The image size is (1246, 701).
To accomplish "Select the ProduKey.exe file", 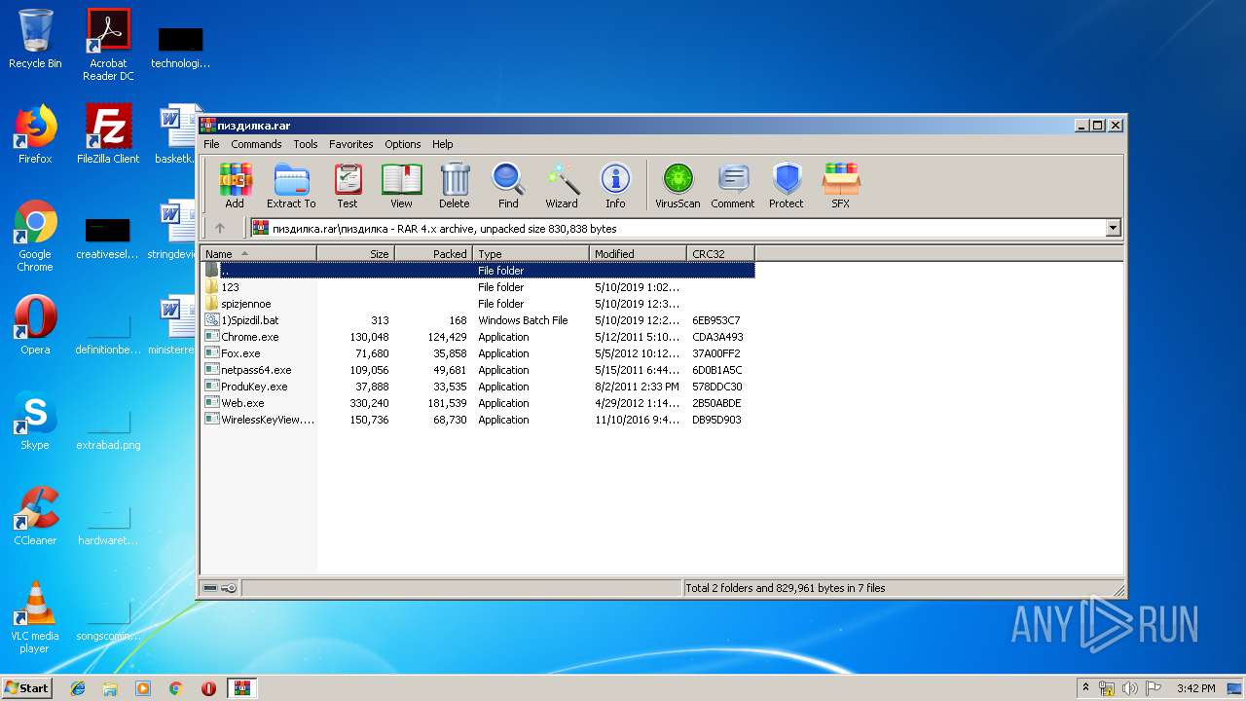I will coord(478,387).
